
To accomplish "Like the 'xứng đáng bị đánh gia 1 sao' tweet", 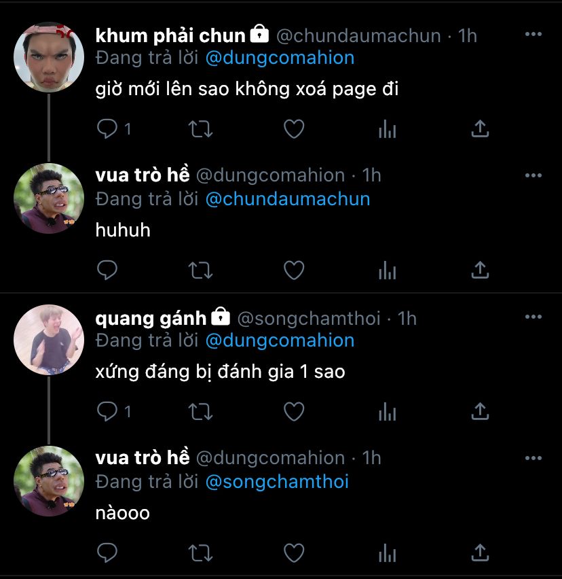I will [294, 411].
